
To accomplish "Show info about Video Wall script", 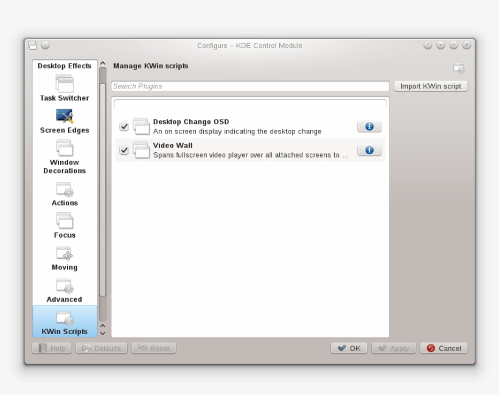I will tap(369, 150).
